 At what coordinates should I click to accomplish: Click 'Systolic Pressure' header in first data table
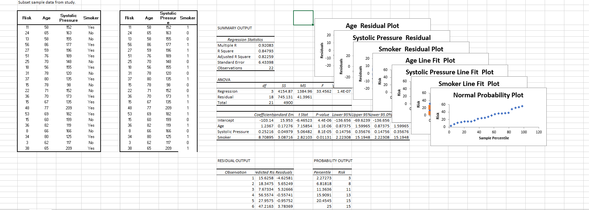pos(69,18)
